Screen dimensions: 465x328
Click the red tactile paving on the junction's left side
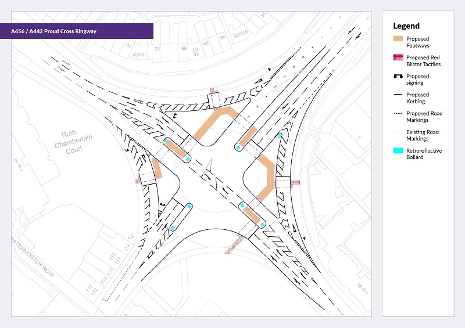[x=138, y=181]
